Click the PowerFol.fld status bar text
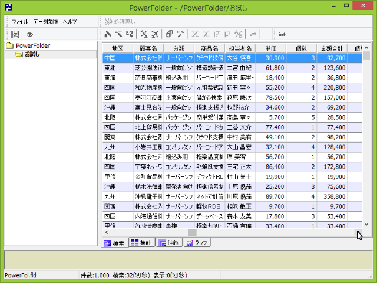 pos(21,275)
